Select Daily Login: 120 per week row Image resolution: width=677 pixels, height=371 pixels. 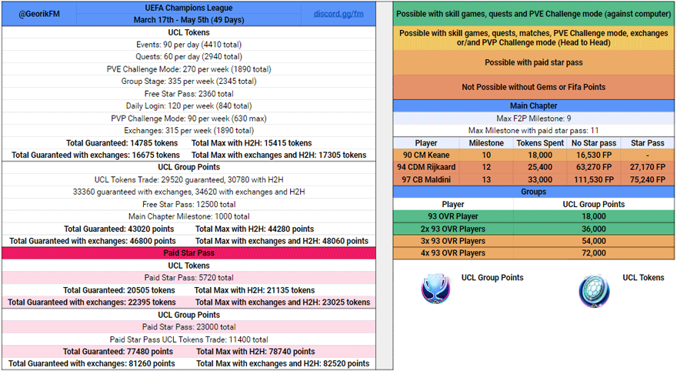click(188, 105)
